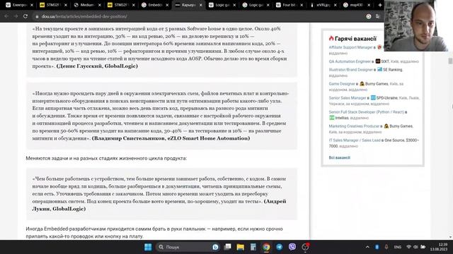Open the Illustrator/Brand Designer vacancy
This screenshot has width=453, height=254.
pos(351,70)
